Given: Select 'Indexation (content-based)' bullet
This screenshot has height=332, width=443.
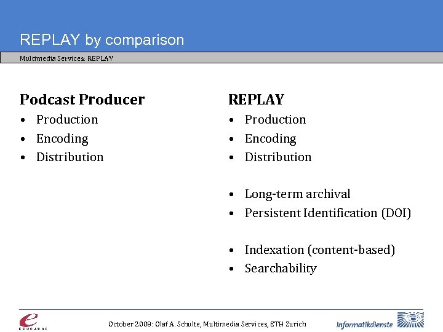Looking at the screenshot, I should [x=320, y=250].
